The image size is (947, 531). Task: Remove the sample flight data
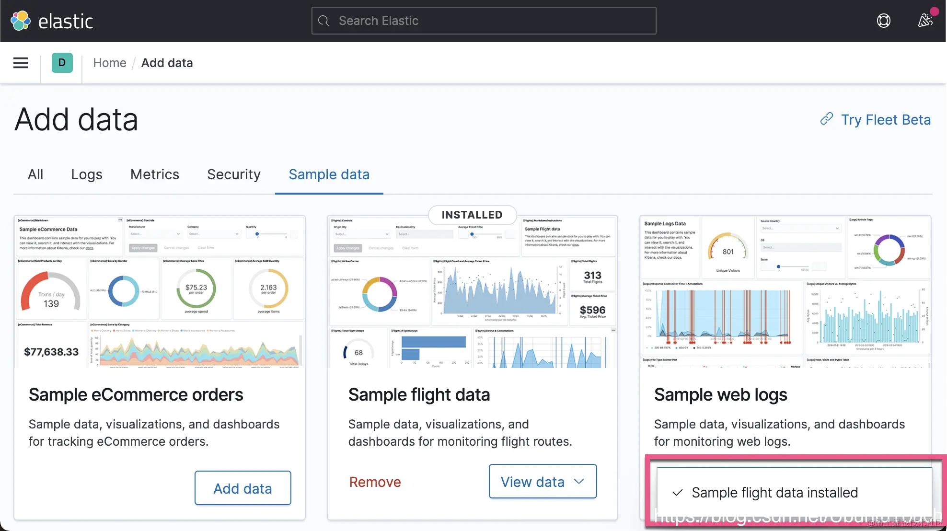(375, 482)
